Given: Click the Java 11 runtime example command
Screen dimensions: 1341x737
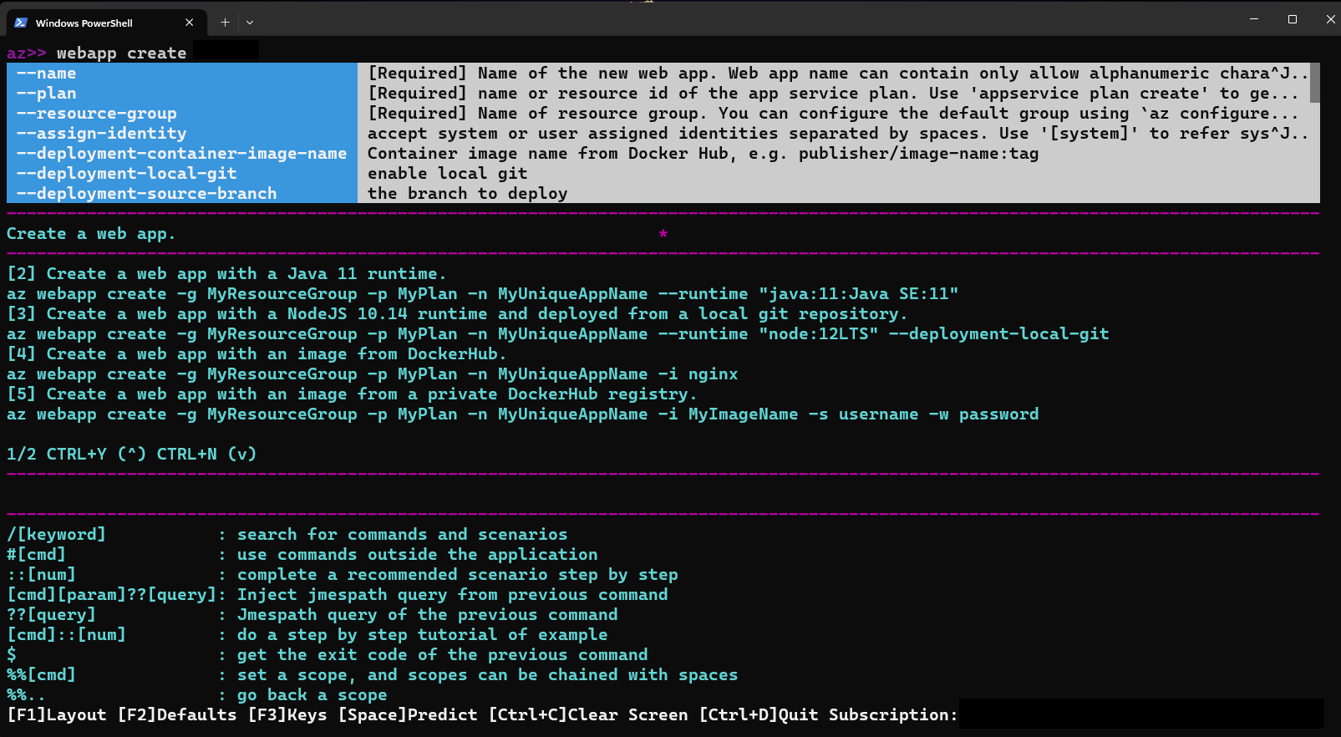Looking at the screenshot, I should click(x=482, y=294).
